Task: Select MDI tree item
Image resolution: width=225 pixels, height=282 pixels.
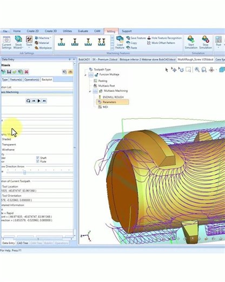Action: 103,107
